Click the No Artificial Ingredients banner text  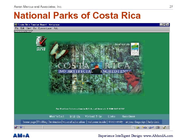pos(95,72)
